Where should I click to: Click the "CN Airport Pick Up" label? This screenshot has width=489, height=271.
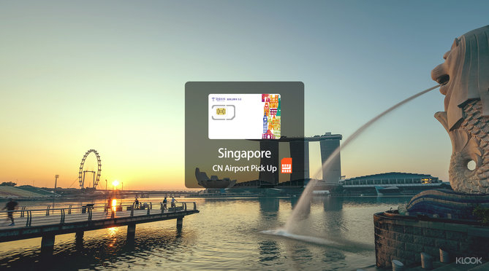point(244,168)
